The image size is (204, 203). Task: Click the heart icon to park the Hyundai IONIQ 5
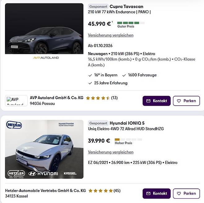point(179,193)
